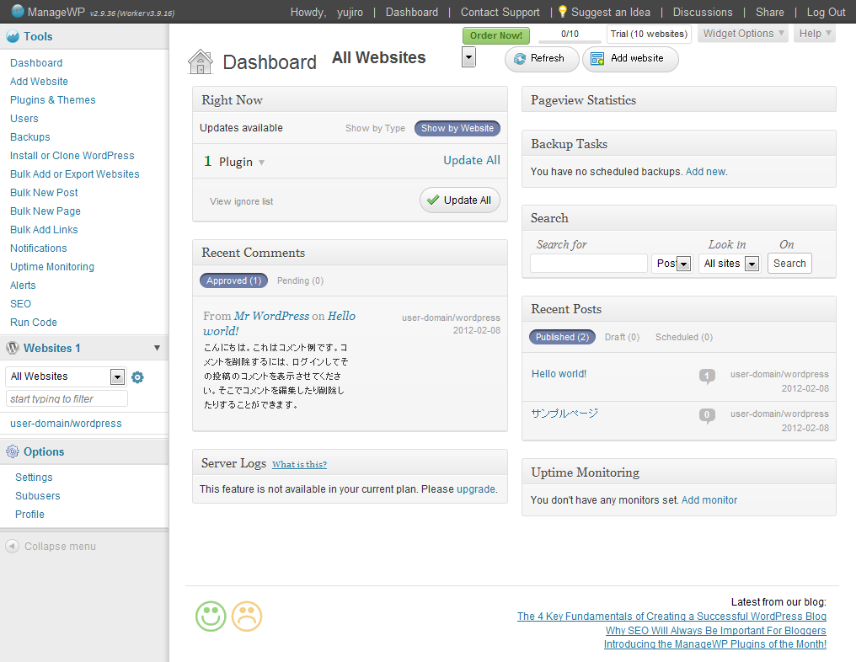This screenshot has height=662, width=856.
Task: Open Backups in Tools menu
Action: (30, 137)
